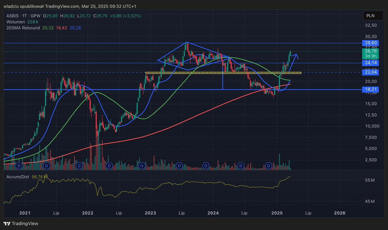Click the 55 M Accum/Dist axis value

click(370, 180)
